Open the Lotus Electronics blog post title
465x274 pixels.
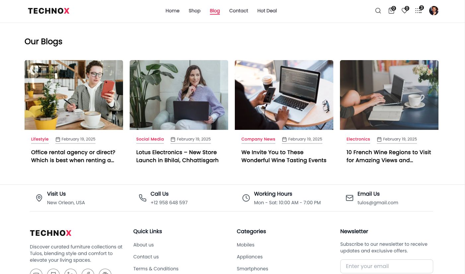point(177,156)
